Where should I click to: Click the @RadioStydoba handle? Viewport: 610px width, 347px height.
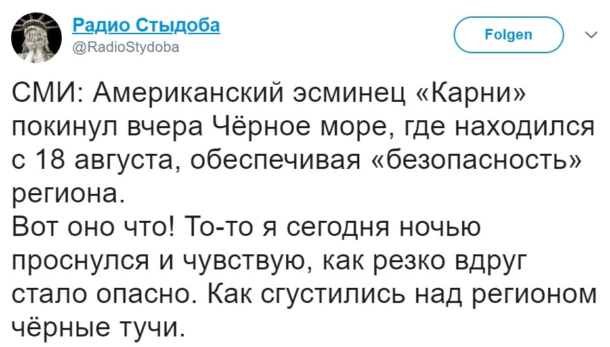coord(125,48)
